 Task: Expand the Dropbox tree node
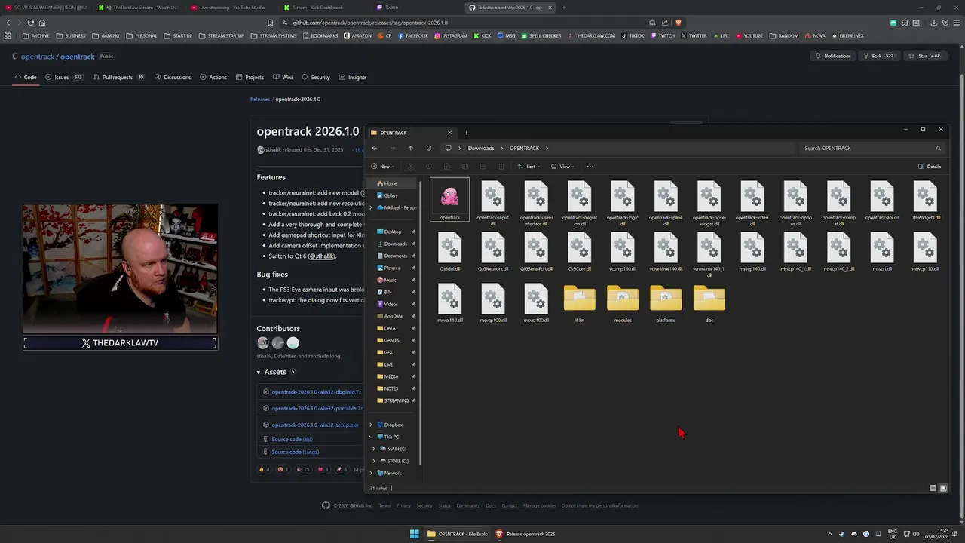(371, 425)
